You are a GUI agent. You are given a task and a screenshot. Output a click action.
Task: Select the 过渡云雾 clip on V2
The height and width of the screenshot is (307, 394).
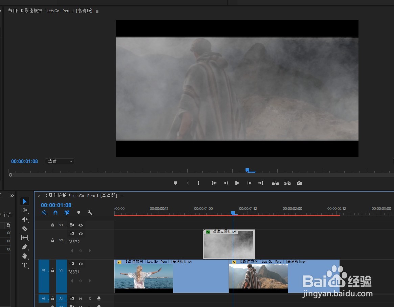tap(229, 244)
